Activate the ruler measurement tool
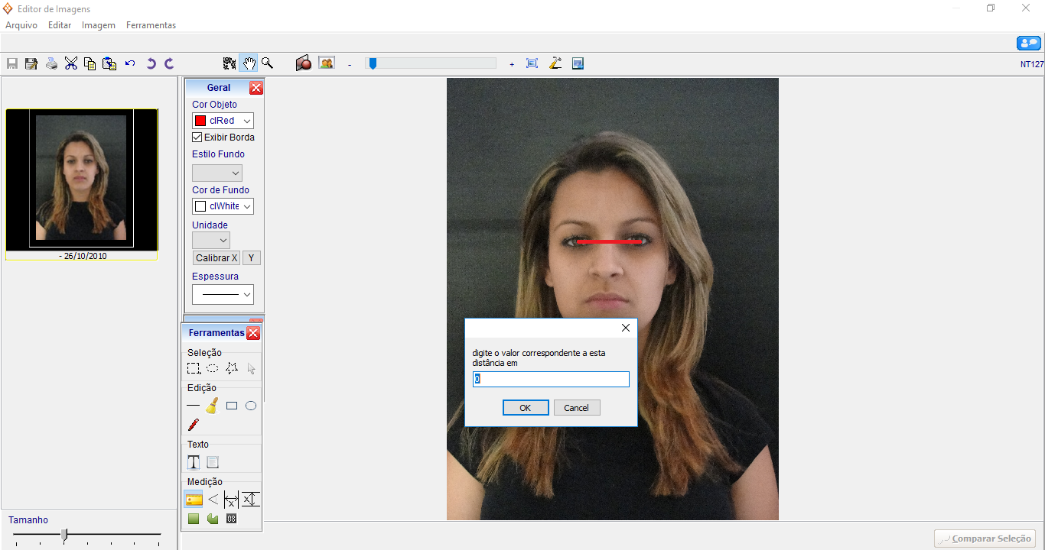Viewport: 1045px width, 550px height. point(194,500)
